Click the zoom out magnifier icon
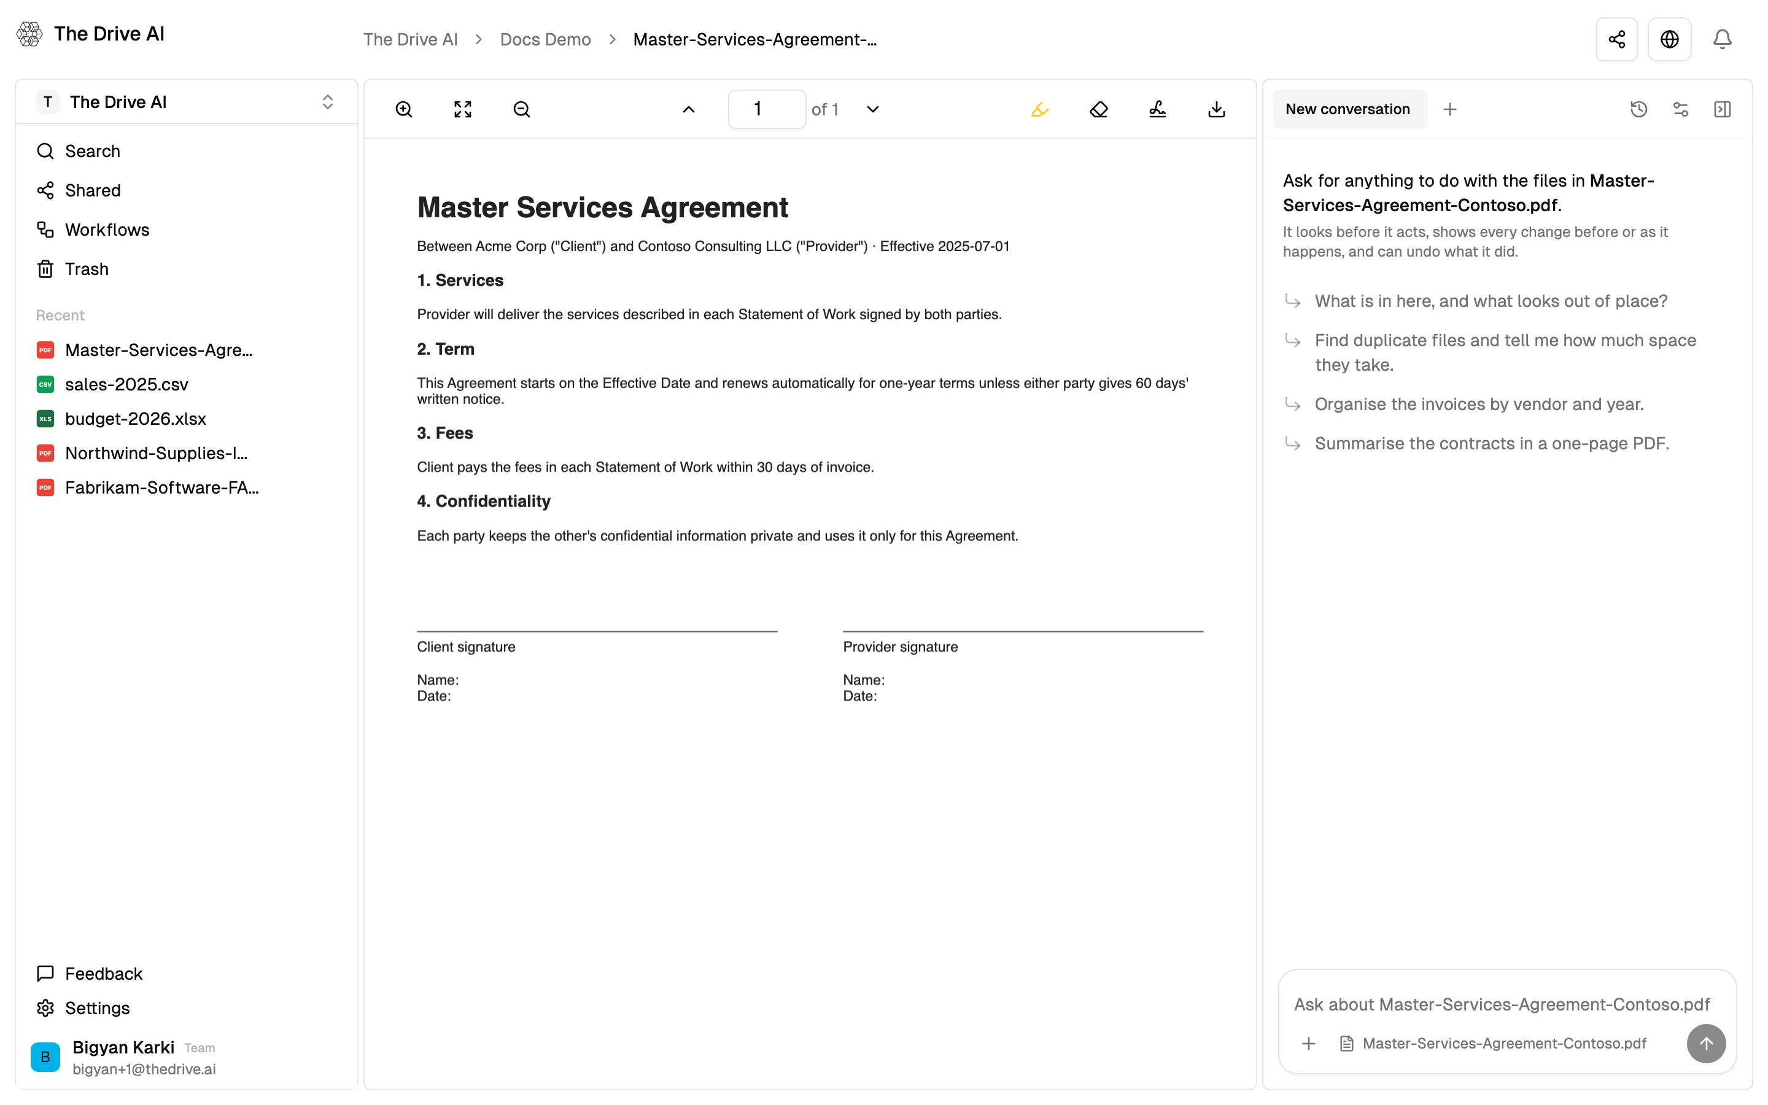The image size is (1768, 1105). pyautogui.click(x=522, y=110)
